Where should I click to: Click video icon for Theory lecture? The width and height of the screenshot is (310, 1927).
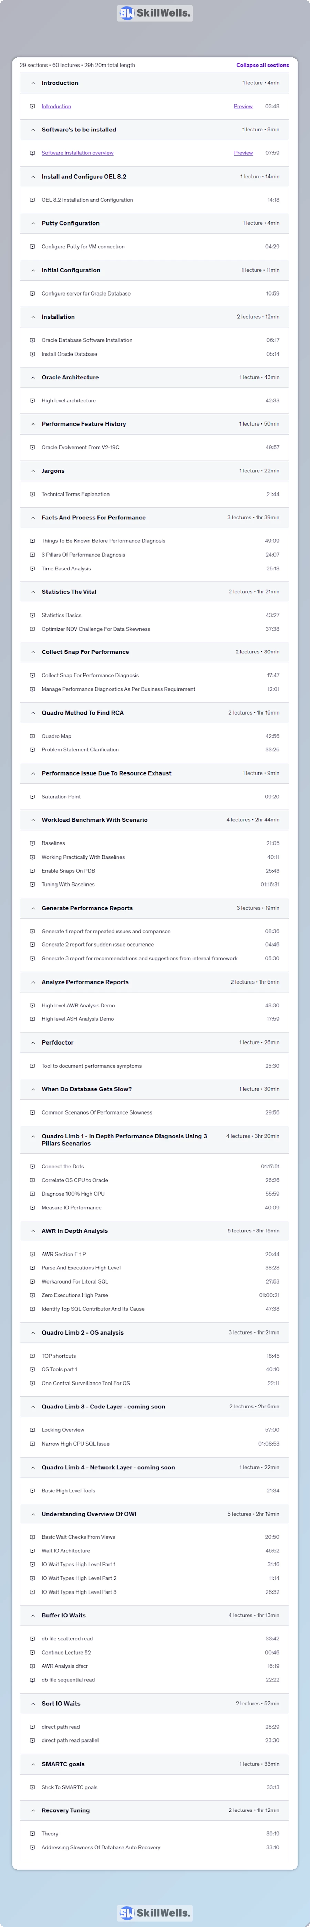32,1834
